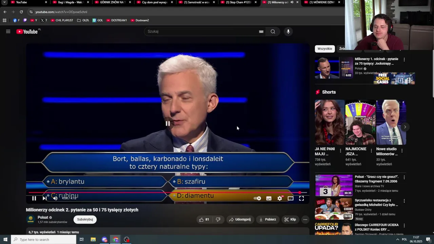Switch to the Bagi i Magda tab
The width and height of the screenshot is (434, 244).
(x=71, y=2)
